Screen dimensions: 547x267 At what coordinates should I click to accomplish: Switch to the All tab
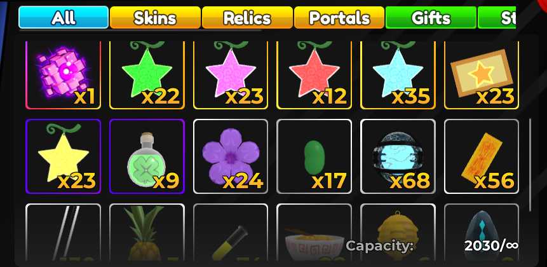(64, 17)
